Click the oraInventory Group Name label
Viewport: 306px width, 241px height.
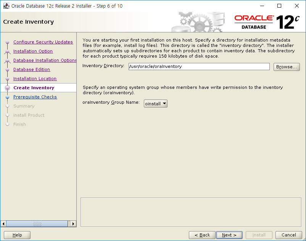111,102
